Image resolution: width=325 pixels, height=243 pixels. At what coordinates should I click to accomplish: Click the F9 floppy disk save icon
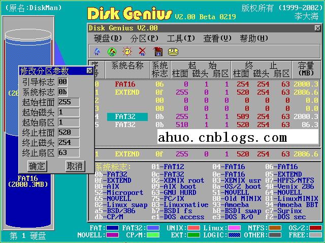[158, 52]
